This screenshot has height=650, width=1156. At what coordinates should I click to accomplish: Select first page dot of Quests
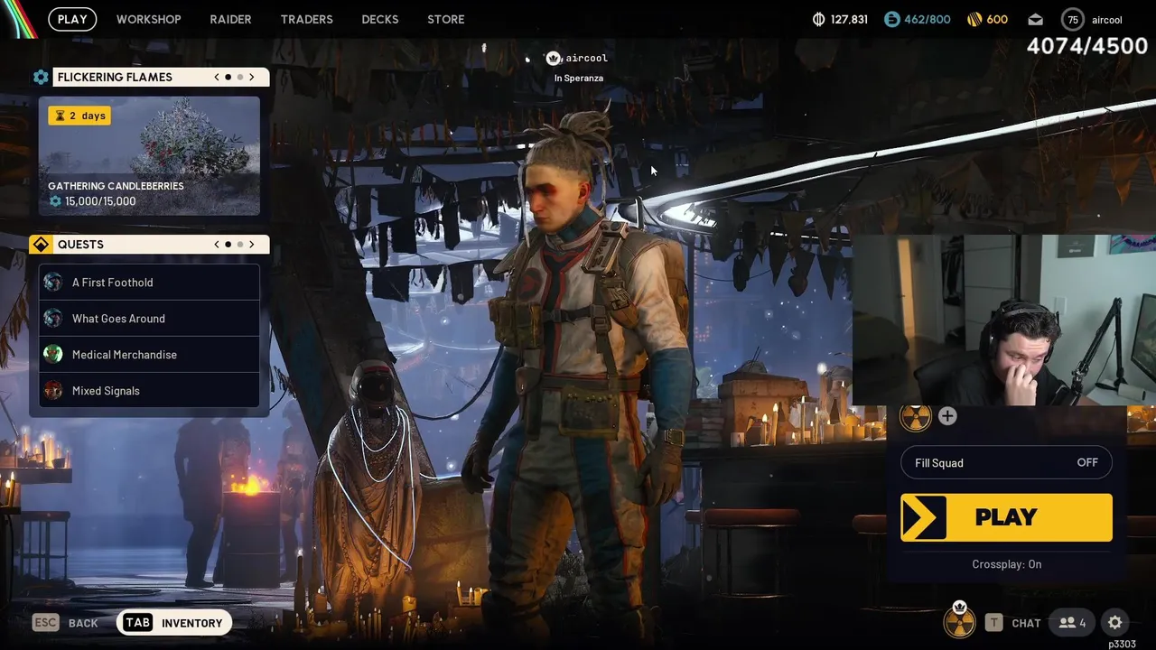228,245
